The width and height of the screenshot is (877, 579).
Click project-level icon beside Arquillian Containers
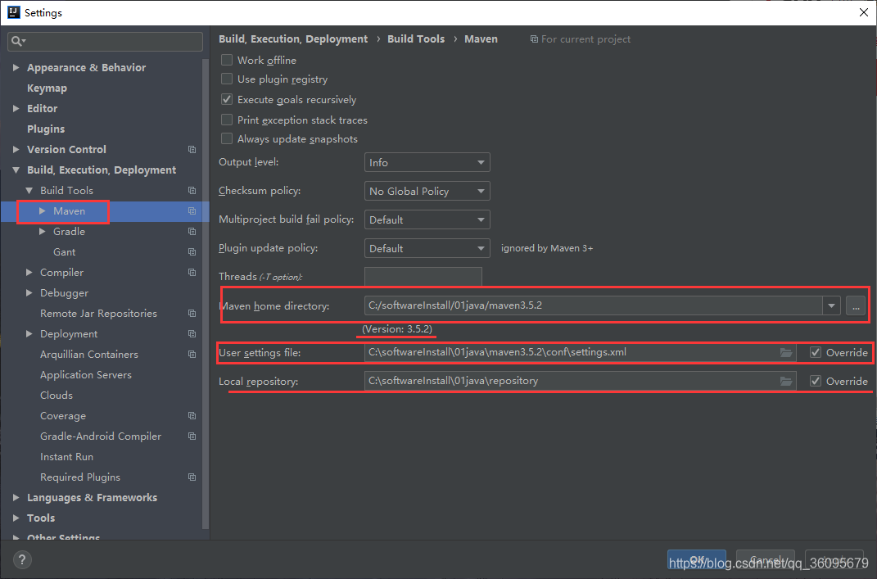tap(192, 354)
